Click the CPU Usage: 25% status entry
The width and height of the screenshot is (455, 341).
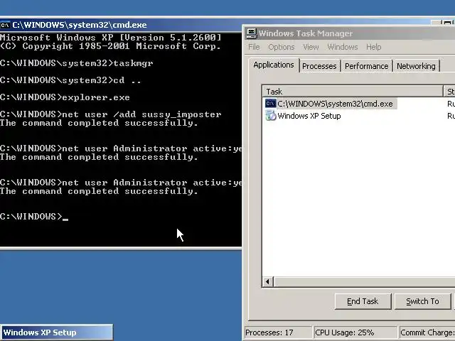click(x=355, y=332)
